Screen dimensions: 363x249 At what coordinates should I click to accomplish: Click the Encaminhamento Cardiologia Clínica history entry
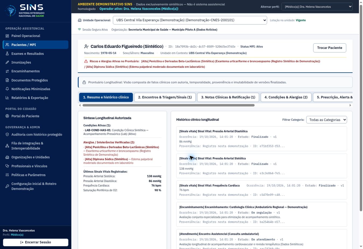tap(261, 214)
